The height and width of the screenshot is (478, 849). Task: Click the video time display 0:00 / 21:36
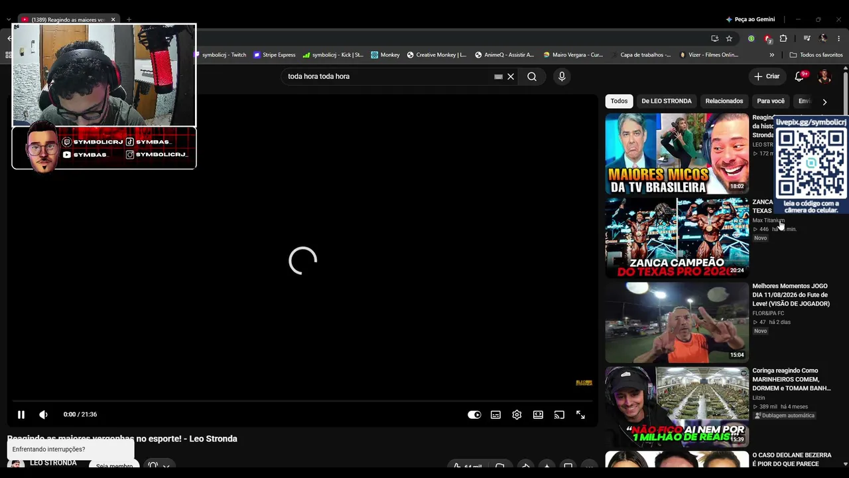[80, 414]
